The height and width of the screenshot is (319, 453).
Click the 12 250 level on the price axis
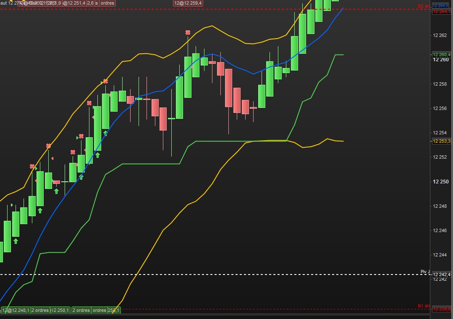click(440, 181)
